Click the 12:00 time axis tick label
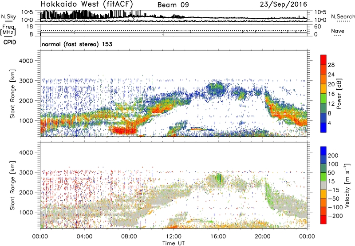Image resolution: width=355 pixels, height=246 pixels. [x=174, y=237]
